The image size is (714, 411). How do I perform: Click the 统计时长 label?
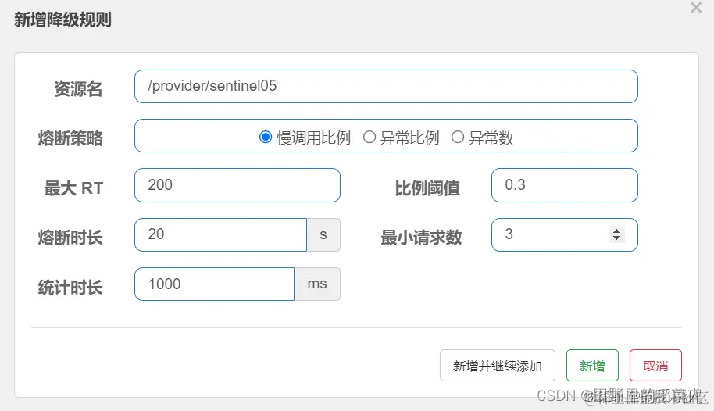tap(70, 287)
